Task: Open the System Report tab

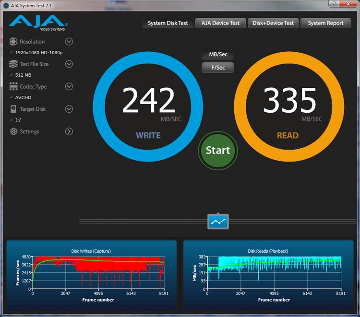Action: pos(326,23)
